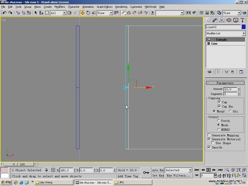Toggle the Use Shape checkbox
Viewport: 248px width, 186px height.
[213, 143]
